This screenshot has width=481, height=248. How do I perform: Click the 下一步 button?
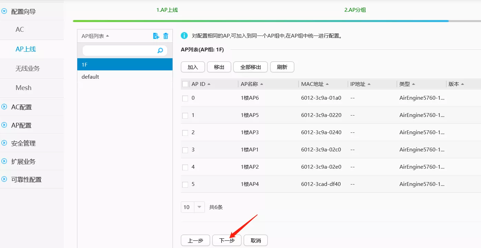click(227, 241)
